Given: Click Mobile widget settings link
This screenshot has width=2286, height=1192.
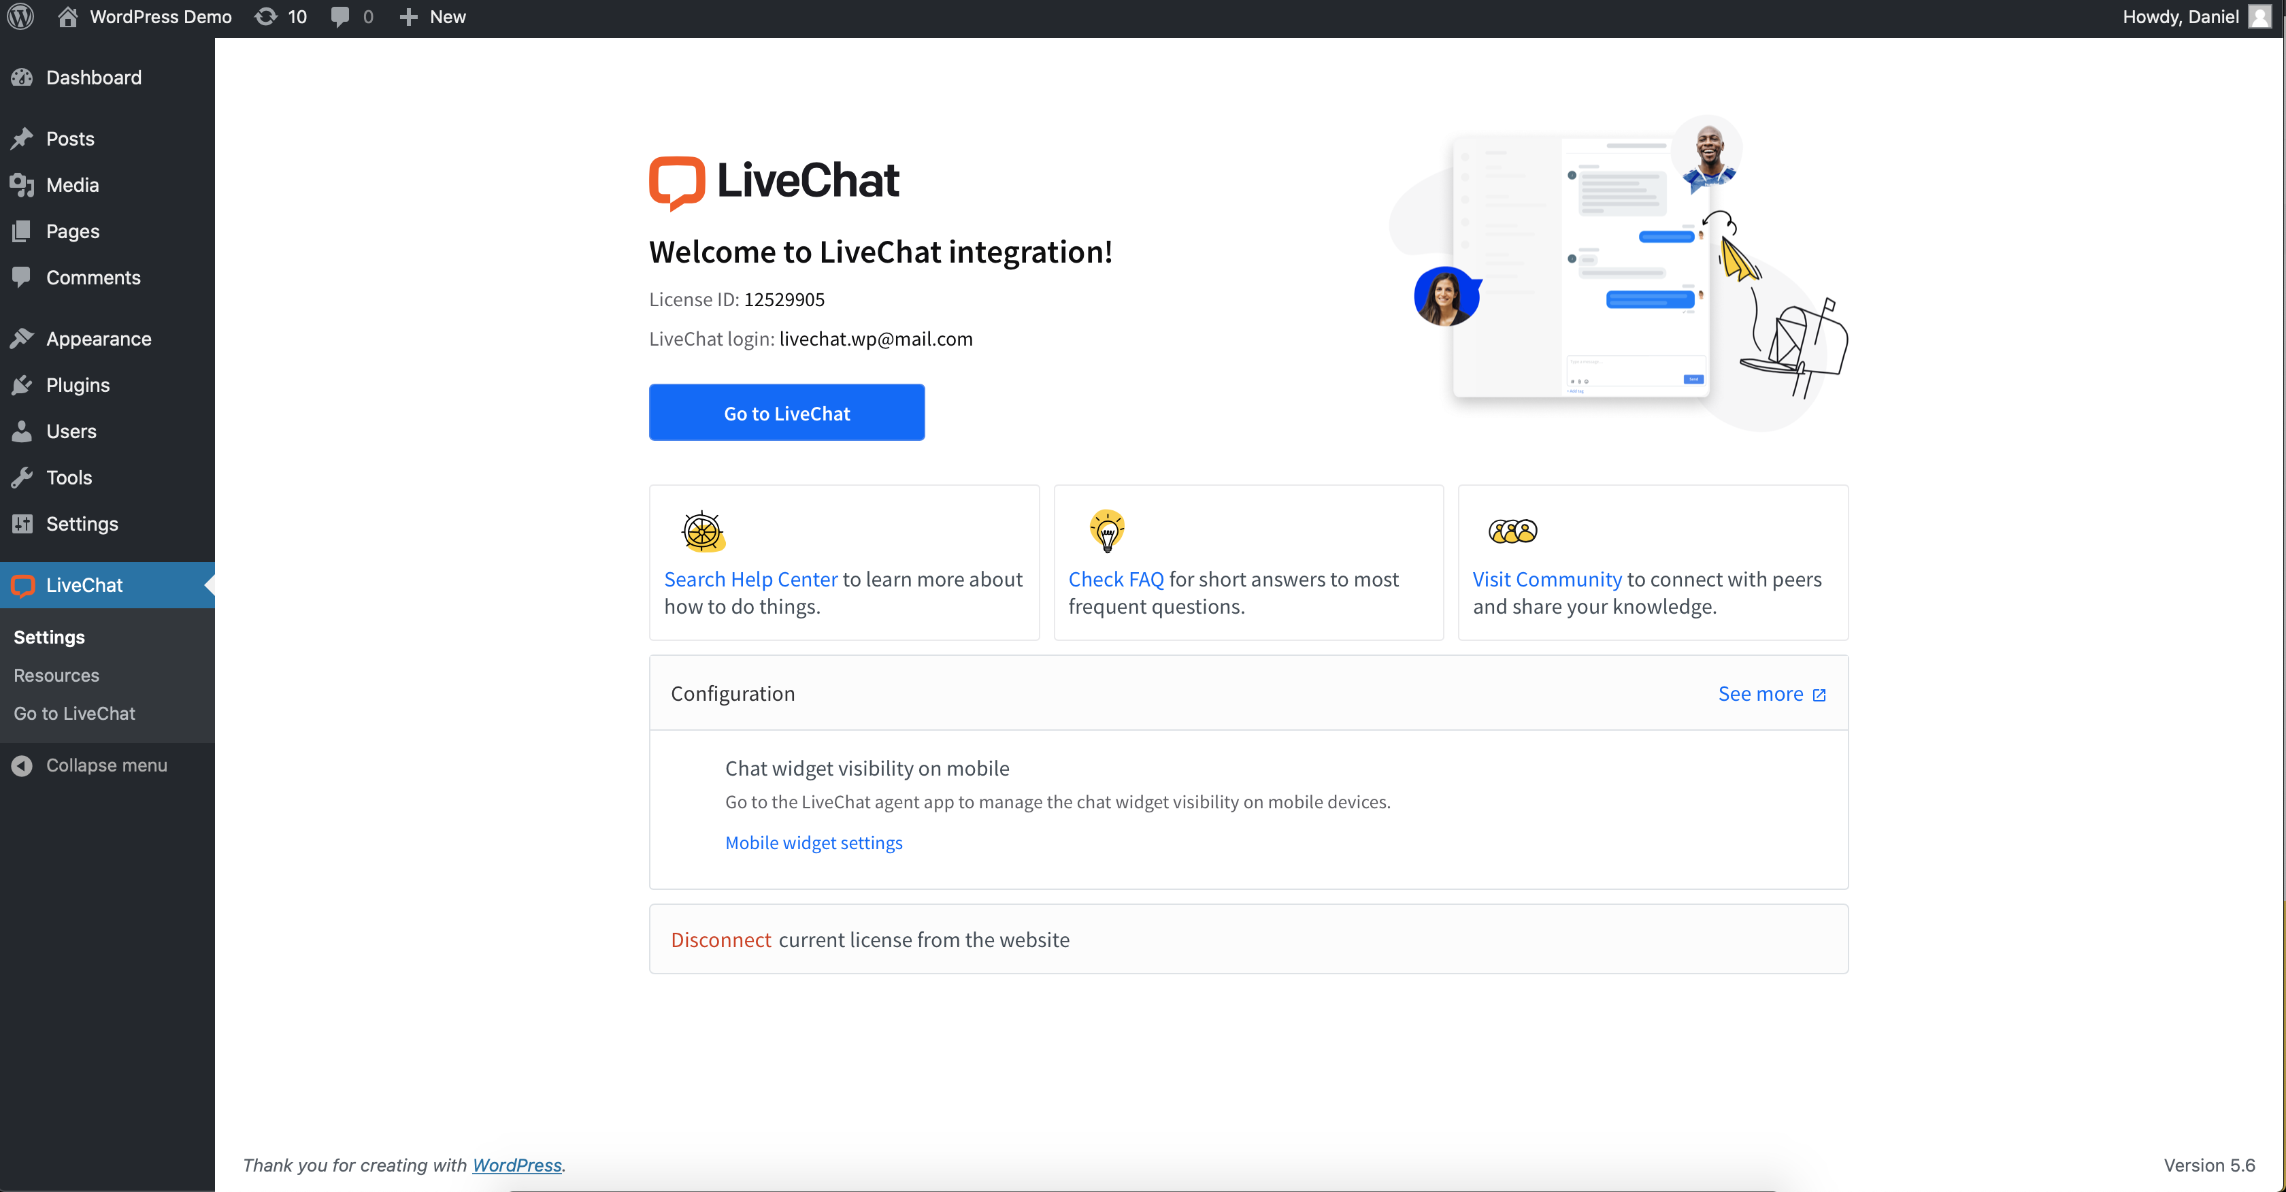Looking at the screenshot, I should [814, 842].
